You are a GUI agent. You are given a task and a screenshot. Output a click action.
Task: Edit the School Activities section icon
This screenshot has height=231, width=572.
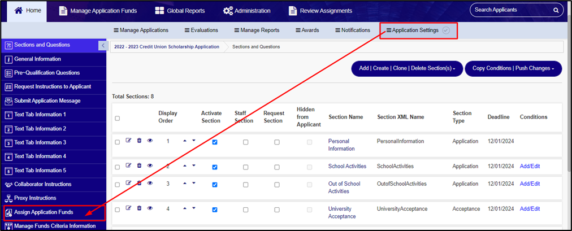(128, 165)
